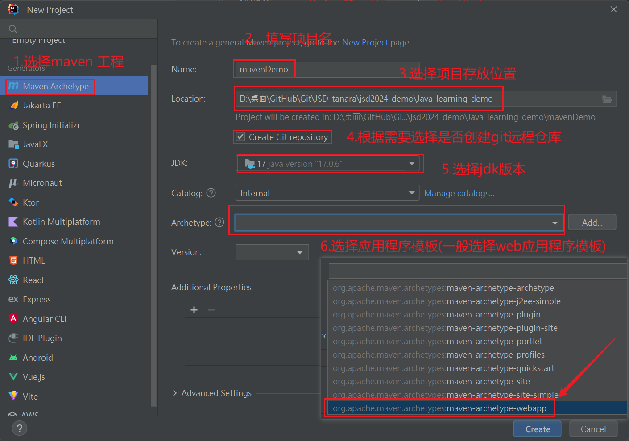Select the IDE Plugin icon
Screen dimensions: 629x441
pos(14,338)
